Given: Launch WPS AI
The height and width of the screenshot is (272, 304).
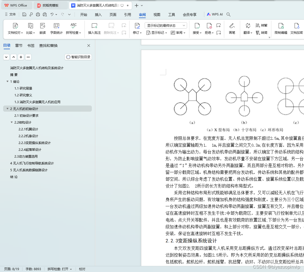Looking at the screenshot, I should 215,14.
